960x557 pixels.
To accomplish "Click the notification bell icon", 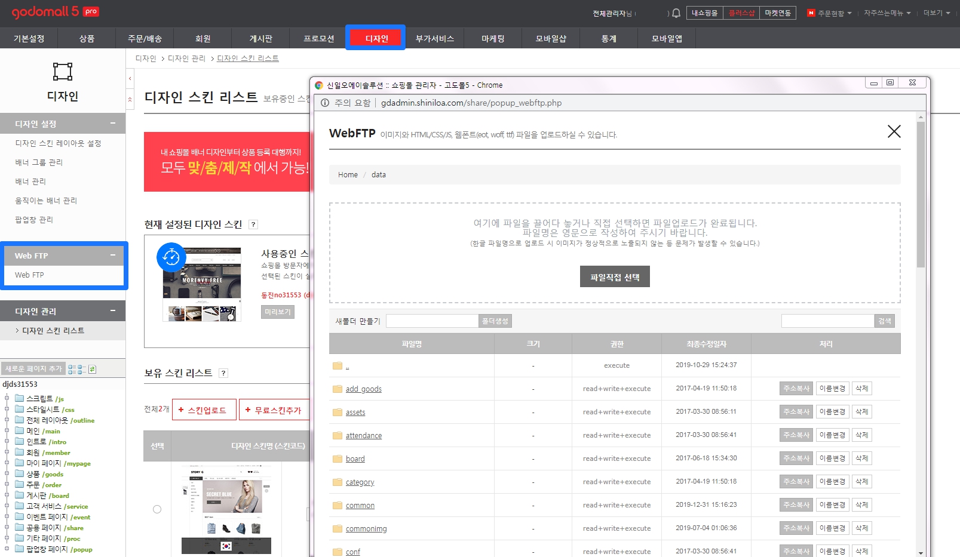I will pos(676,13).
